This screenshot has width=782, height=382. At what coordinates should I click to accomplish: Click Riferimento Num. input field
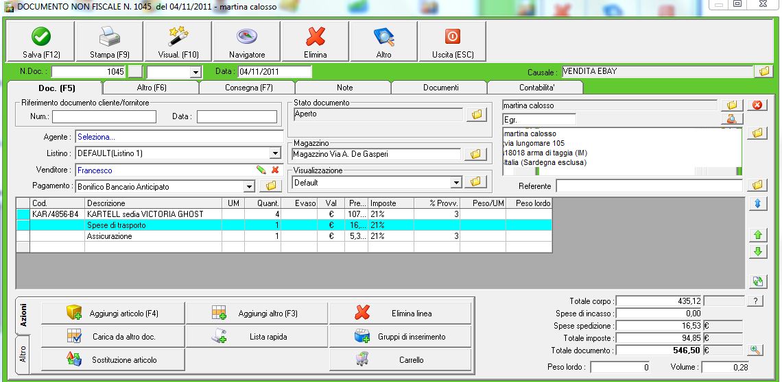[104, 116]
